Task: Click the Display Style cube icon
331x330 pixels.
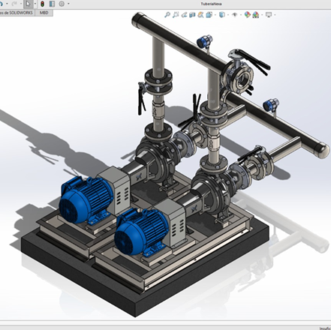Action: coord(222,15)
